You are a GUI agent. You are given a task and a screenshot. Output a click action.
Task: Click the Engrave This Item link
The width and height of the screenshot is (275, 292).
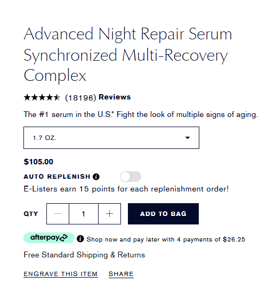click(61, 274)
